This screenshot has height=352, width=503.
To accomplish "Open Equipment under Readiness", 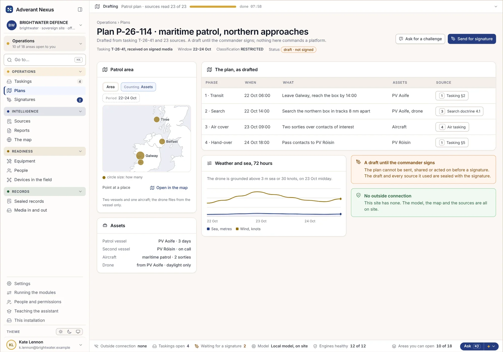I will pyautogui.click(x=45, y=161).
